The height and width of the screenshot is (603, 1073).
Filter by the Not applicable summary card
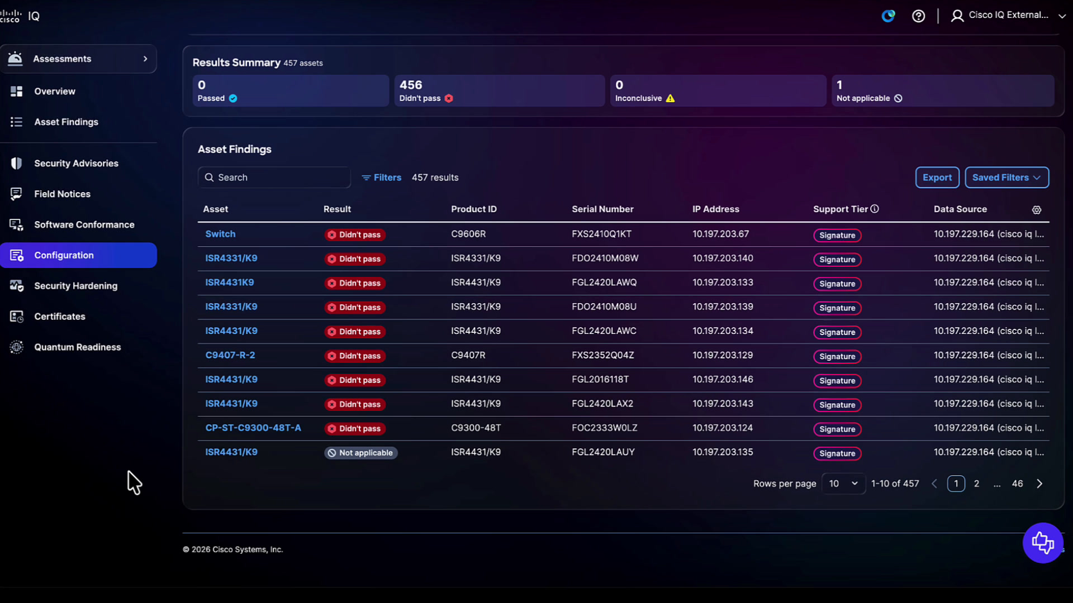(x=943, y=90)
